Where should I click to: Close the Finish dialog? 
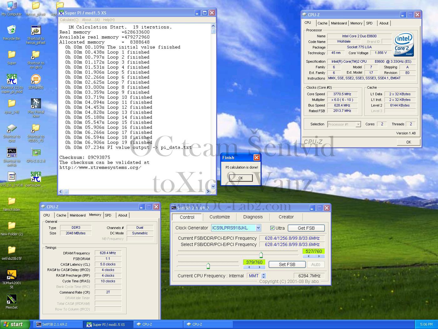click(x=256, y=158)
